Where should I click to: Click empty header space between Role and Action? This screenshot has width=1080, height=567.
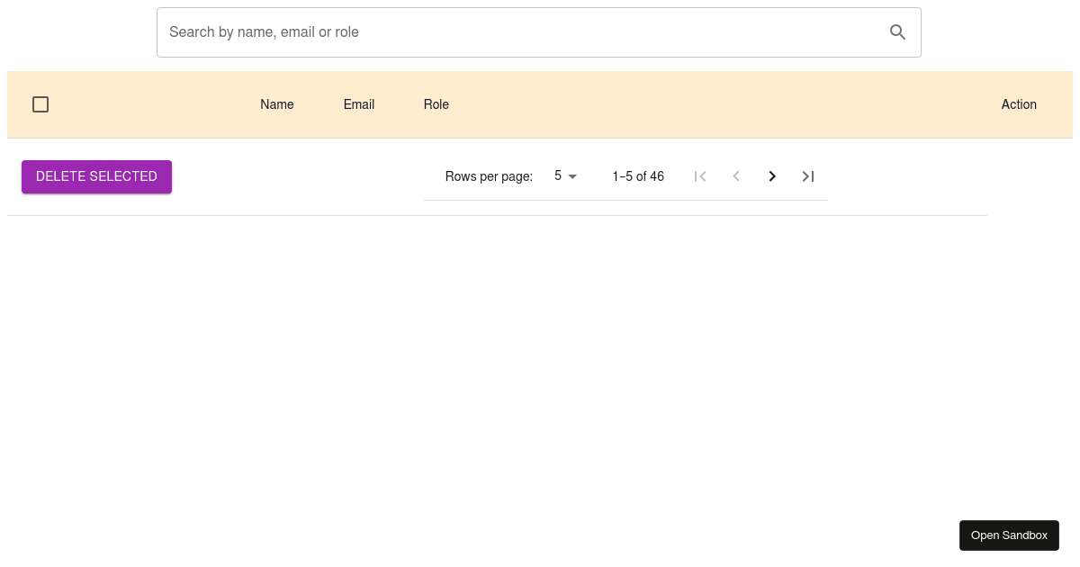pyautogui.click(x=720, y=104)
